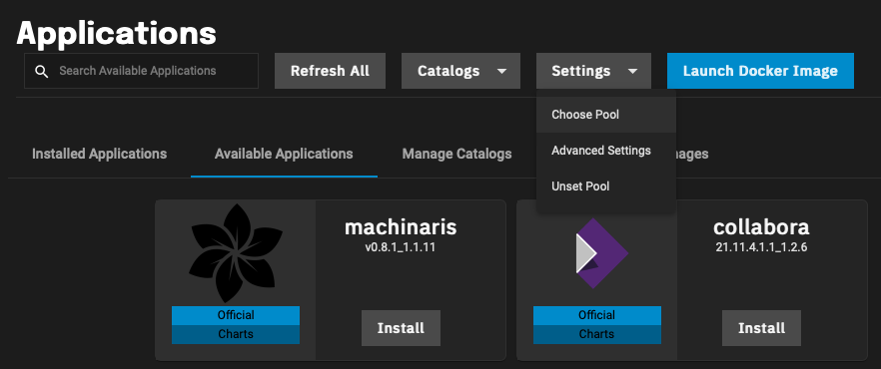881x369 pixels.
Task: Click collabora version 21.11.4.1.1_1.2.6 text
Action: [x=761, y=247]
